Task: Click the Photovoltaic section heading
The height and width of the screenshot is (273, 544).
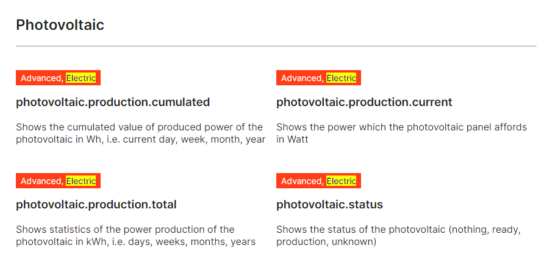Action: tap(60, 25)
